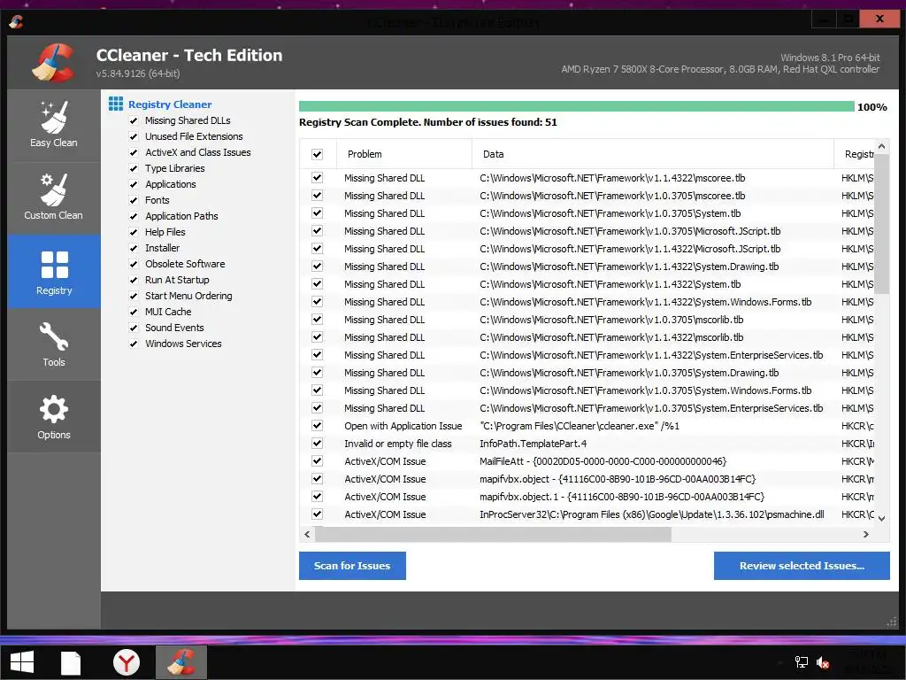Click the Registry Cleaner heading link
This screenshot has width=906, height=680.
coord(170,104)
